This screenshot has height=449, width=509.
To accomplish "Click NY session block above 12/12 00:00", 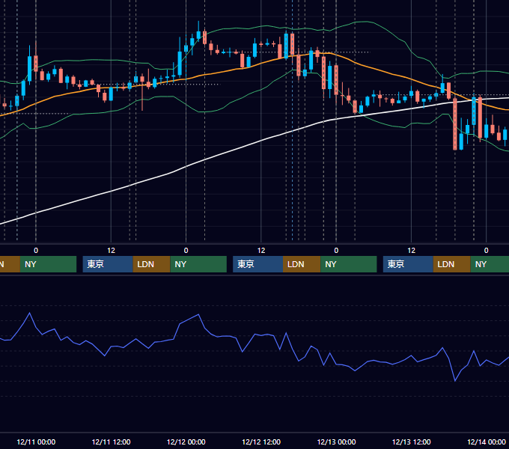I will (198, 264).
